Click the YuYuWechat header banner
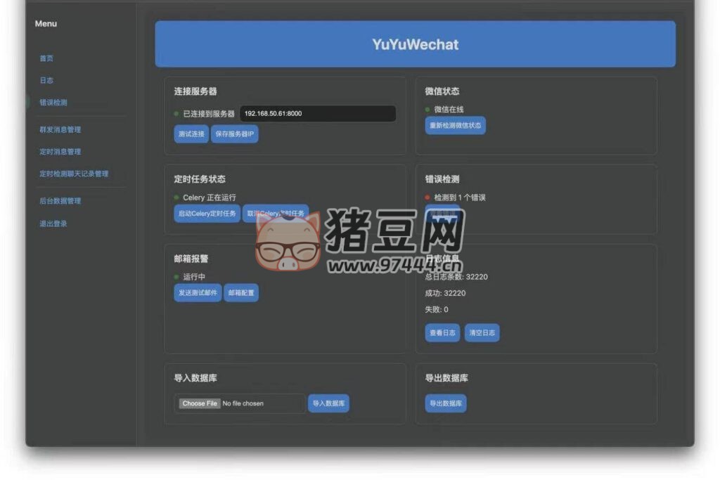The width and height of the screenshot is (720, 480). click(x=415, y=44)
